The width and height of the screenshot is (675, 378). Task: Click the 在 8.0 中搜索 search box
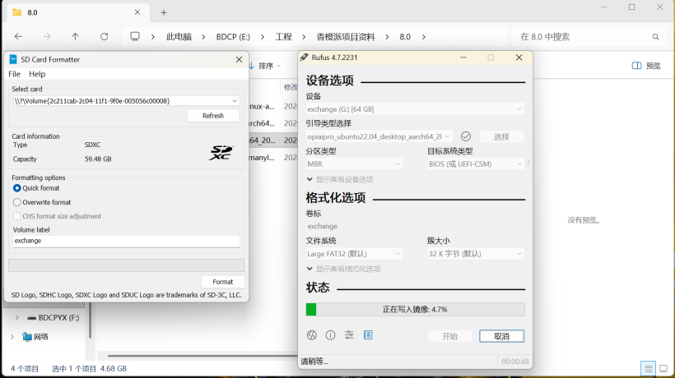(589, 37)
